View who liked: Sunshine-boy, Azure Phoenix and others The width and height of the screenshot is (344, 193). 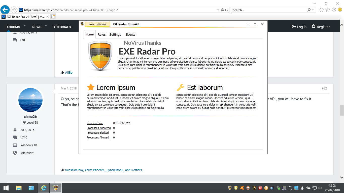pyautogui.click(x=104, y=170)
